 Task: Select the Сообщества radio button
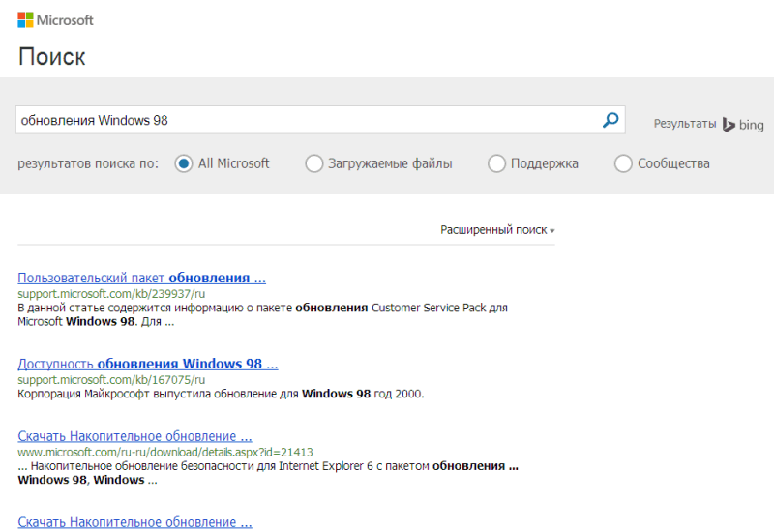pyautogui.click(x=623, y=163)
